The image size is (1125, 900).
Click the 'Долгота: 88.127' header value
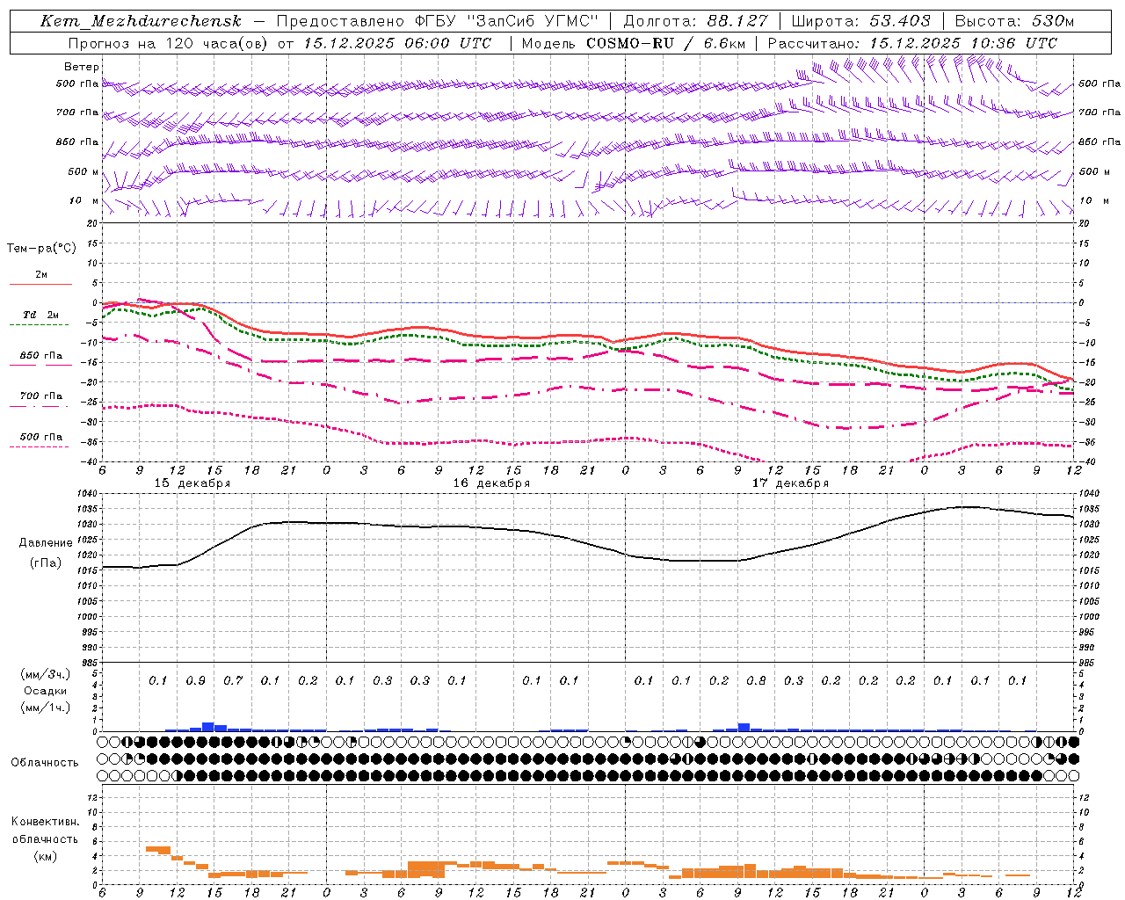click(695, 21)
